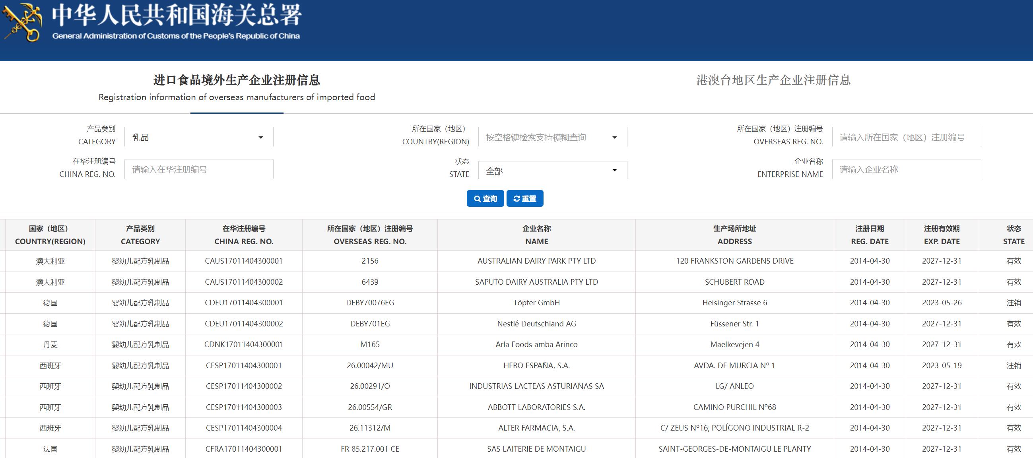Click 丹麦 country cell
1033x458 pixels.
tap(50, 345)
